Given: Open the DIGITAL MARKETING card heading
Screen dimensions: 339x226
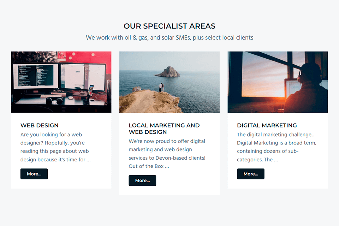Looking at the screenshot, I should point(267,125).
